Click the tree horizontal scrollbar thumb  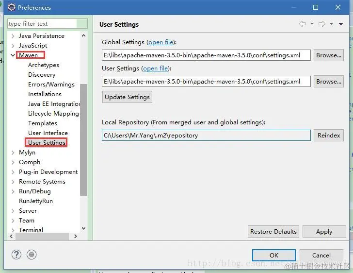pyautogui.click(x=42, y=236)
